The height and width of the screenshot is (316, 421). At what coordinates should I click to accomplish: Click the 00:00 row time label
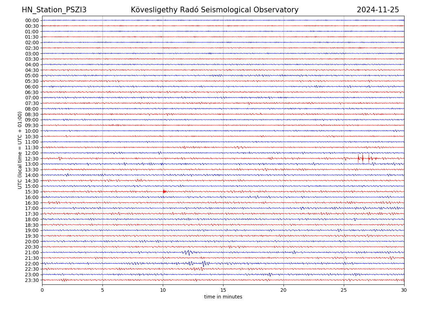[x=32, y=20]
